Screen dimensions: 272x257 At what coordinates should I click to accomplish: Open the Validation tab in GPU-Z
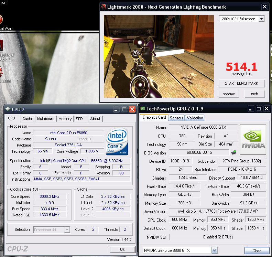point(195,118)
